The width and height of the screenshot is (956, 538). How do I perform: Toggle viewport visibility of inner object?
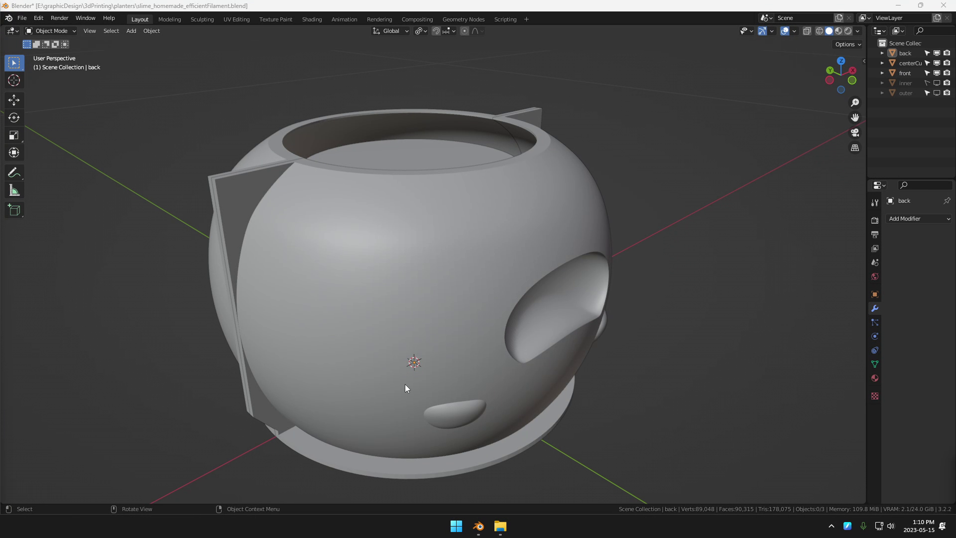[937, 83]
